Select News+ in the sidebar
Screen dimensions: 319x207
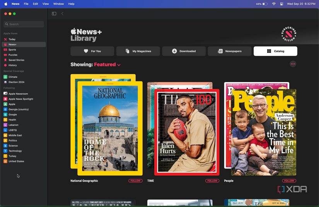click(24, 44)
